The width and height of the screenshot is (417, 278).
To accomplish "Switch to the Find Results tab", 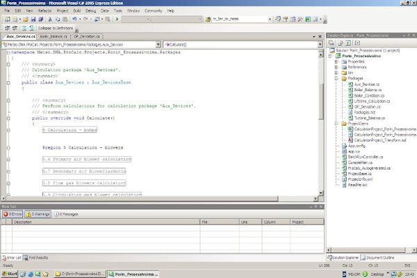I will tap(35, 258).
